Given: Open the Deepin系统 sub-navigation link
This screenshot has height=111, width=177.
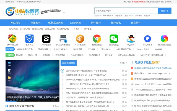Looking at the screenshot, I should click(25, 29).
